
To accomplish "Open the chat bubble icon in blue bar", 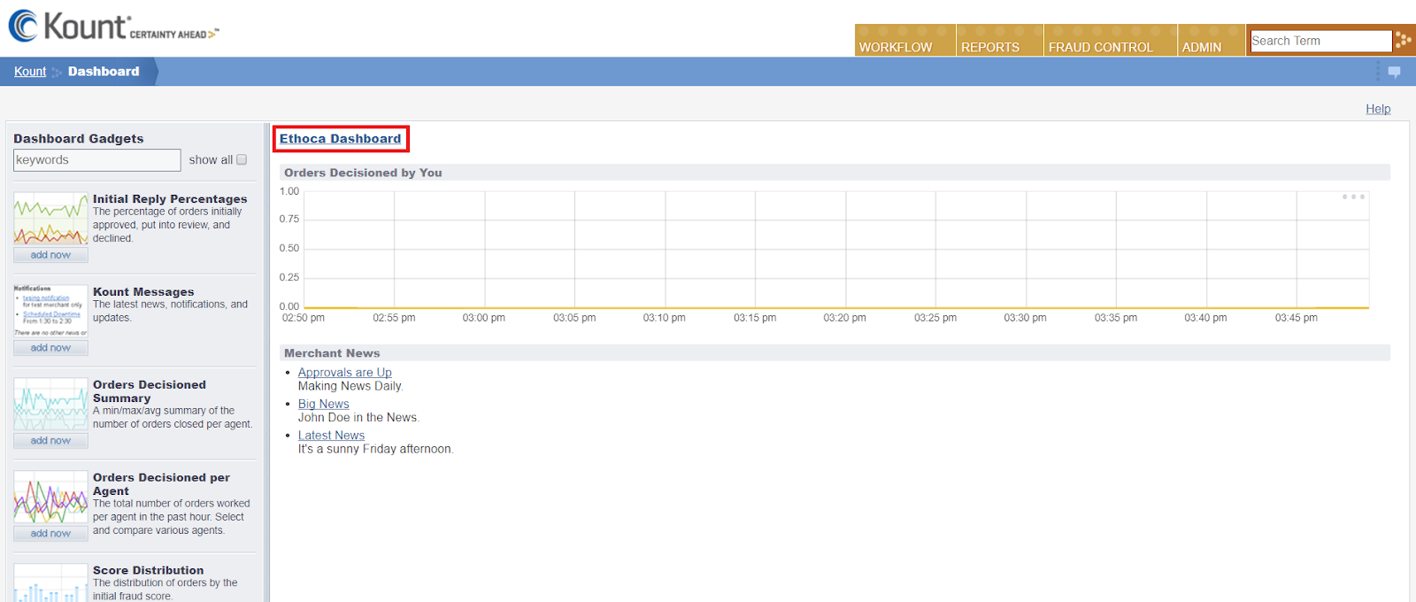I will (1395, 72).
